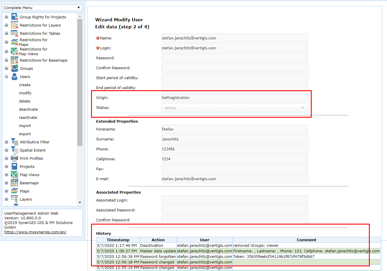Click 'create' under the Users menu
This screenshot has height=271, width=387.
point(25,85)
